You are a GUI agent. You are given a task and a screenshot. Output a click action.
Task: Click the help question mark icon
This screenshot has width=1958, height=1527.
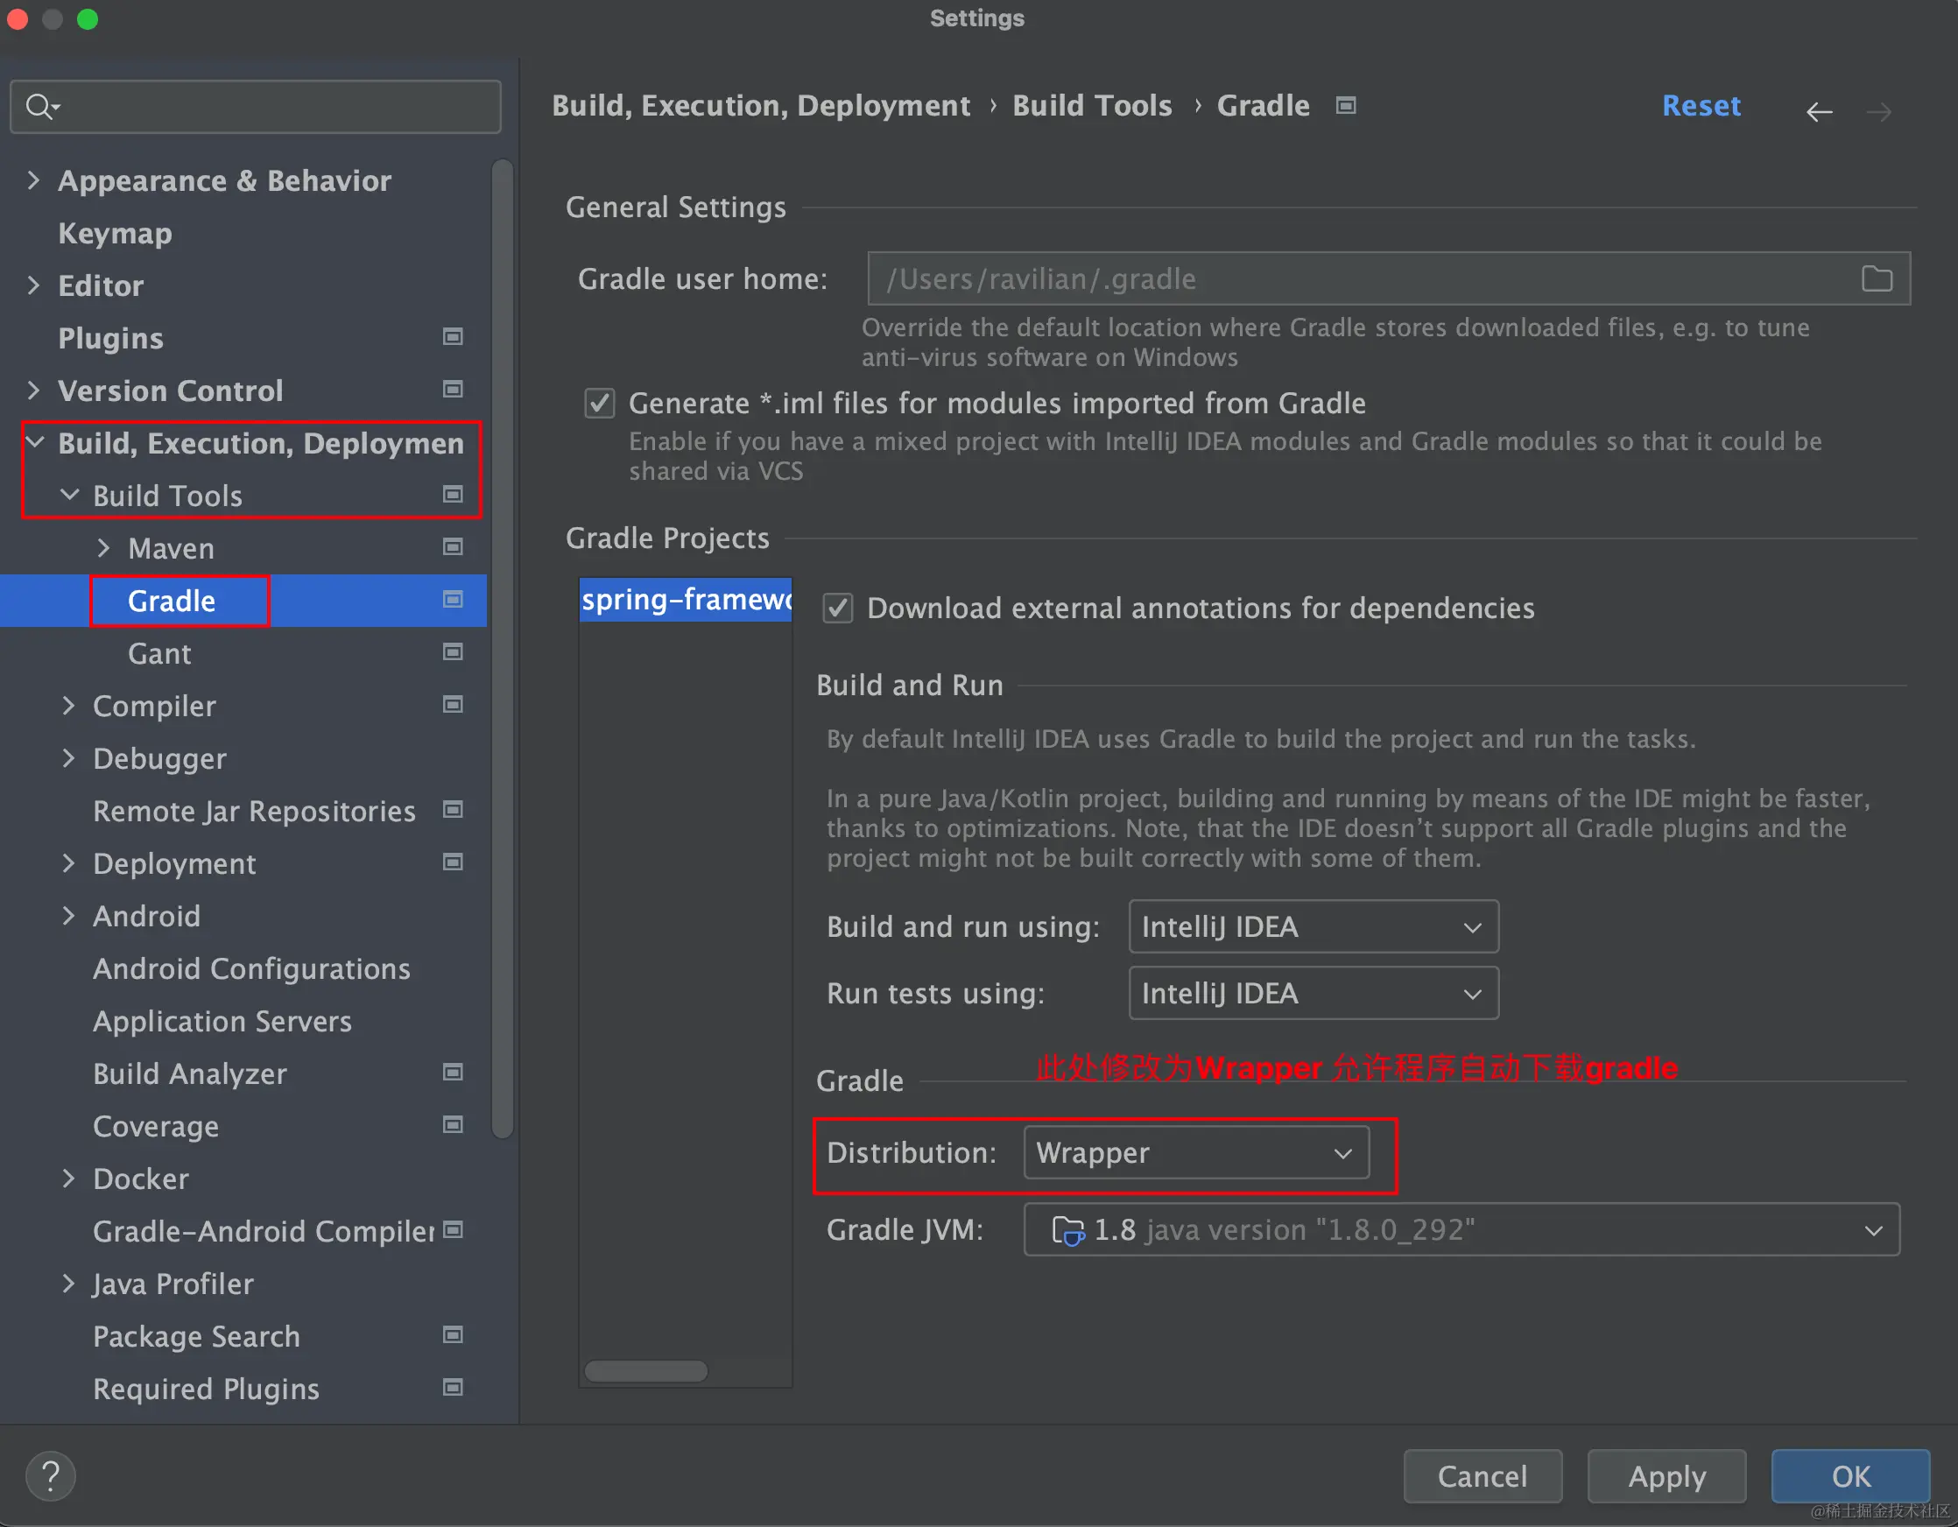(x=50, y=1475)
